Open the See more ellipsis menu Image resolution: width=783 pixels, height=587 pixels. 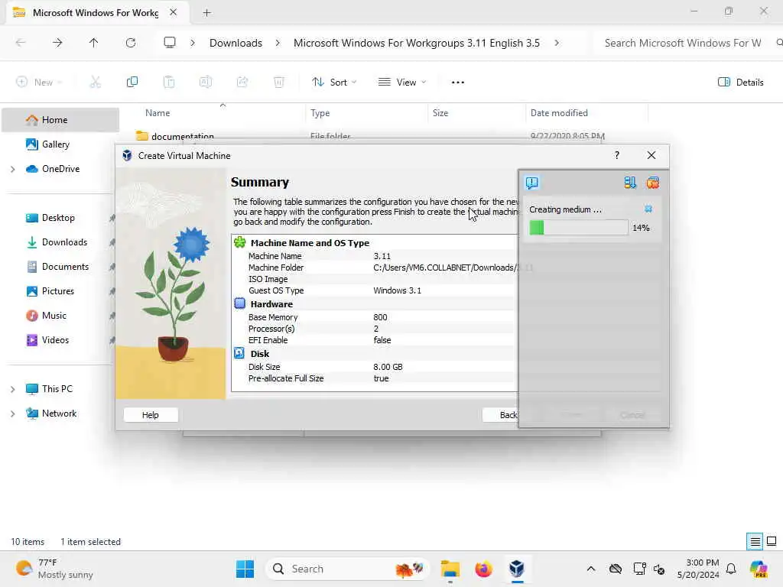457,83
